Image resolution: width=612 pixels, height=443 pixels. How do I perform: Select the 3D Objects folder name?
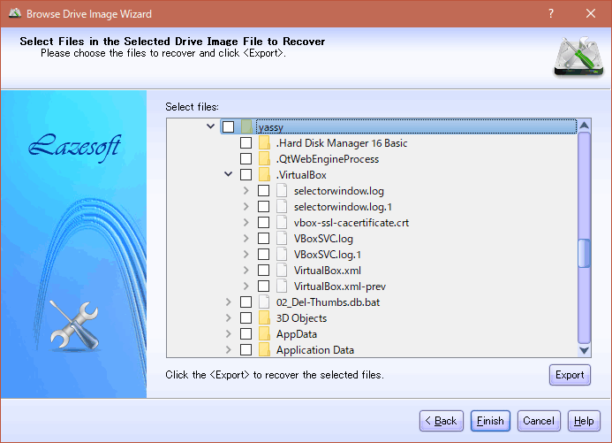(301, 318)
